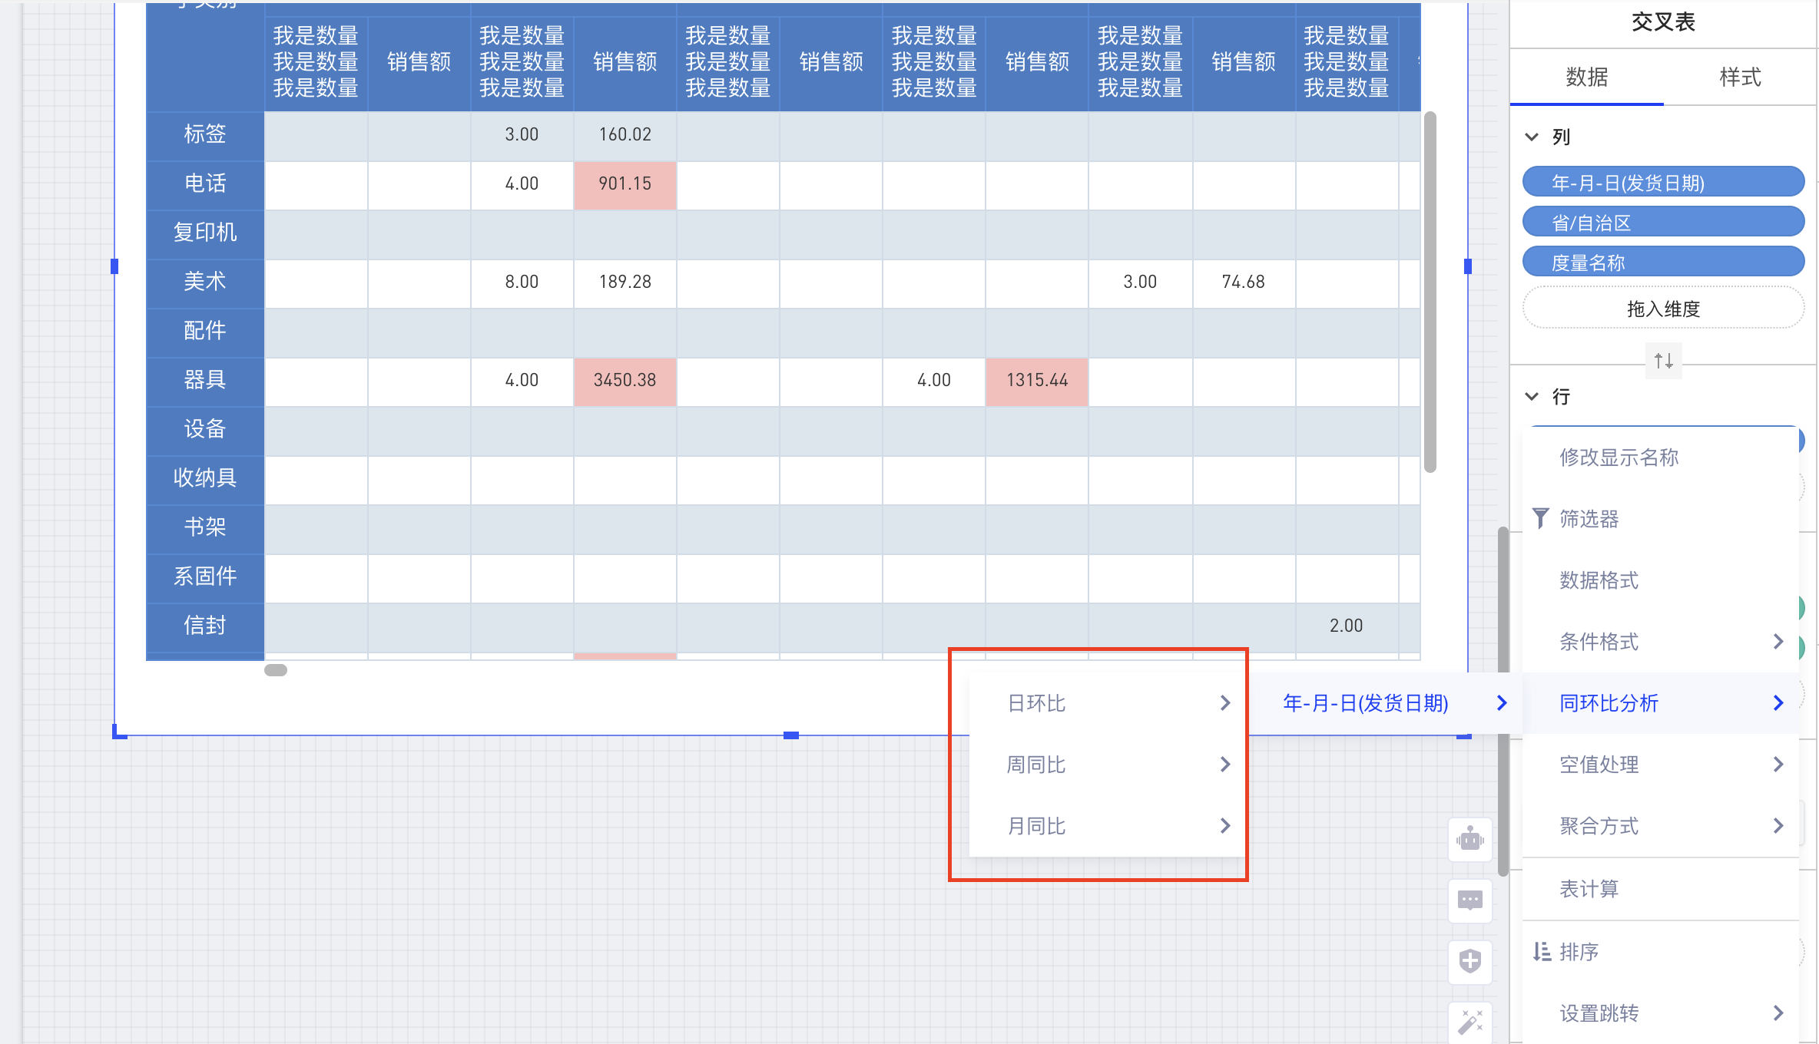
Task: Collapse the 行 section
Action: (x=1530, y=396)
